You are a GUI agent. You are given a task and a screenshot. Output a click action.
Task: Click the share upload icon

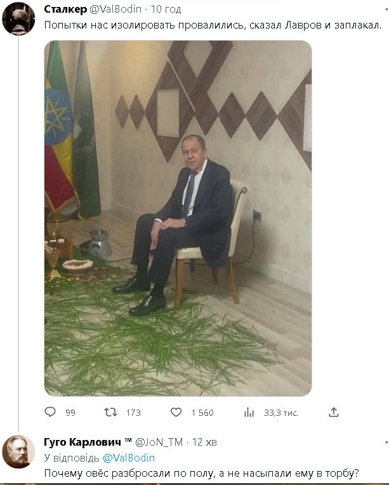click(334, 412)
